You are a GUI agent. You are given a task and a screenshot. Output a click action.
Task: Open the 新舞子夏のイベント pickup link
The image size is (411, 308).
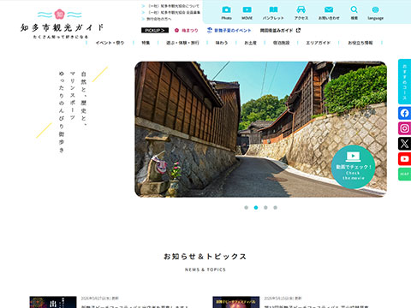pos(229,30)
